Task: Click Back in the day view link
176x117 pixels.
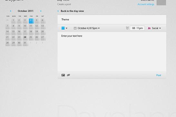Action: click(x=72, y=11)
